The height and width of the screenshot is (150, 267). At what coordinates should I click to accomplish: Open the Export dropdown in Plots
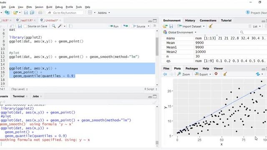pyautogui.click(x=203, y=74)
